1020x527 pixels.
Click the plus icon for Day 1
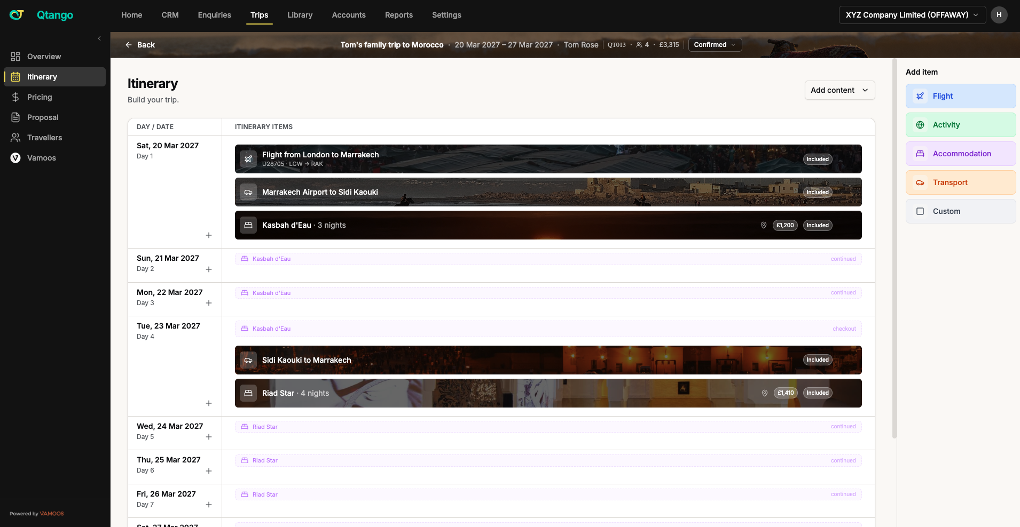pyautogui.click(x=209, y=235)
